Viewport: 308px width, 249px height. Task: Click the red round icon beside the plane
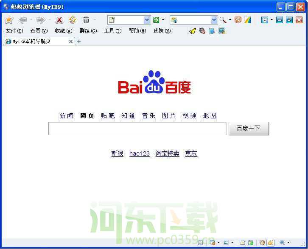click(x=202, y=31)
